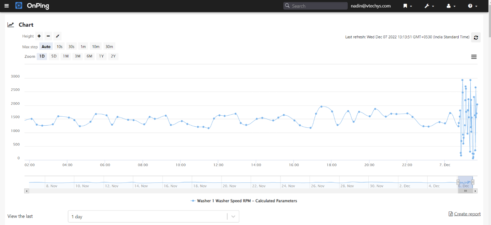The height and width of the screenshot is (225, 491).
Task: Zoom chart to 6M
Action: [89, 56]
